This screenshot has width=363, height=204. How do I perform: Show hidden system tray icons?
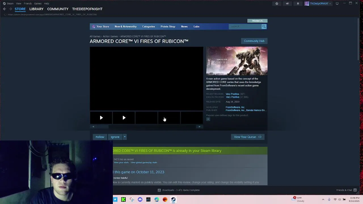[x=323, y=199]
